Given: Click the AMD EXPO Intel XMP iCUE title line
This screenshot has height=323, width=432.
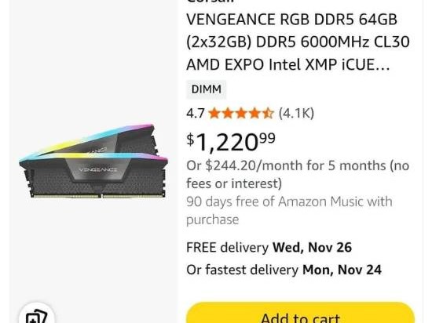Looking at the screenshot, I should point(288,65).
